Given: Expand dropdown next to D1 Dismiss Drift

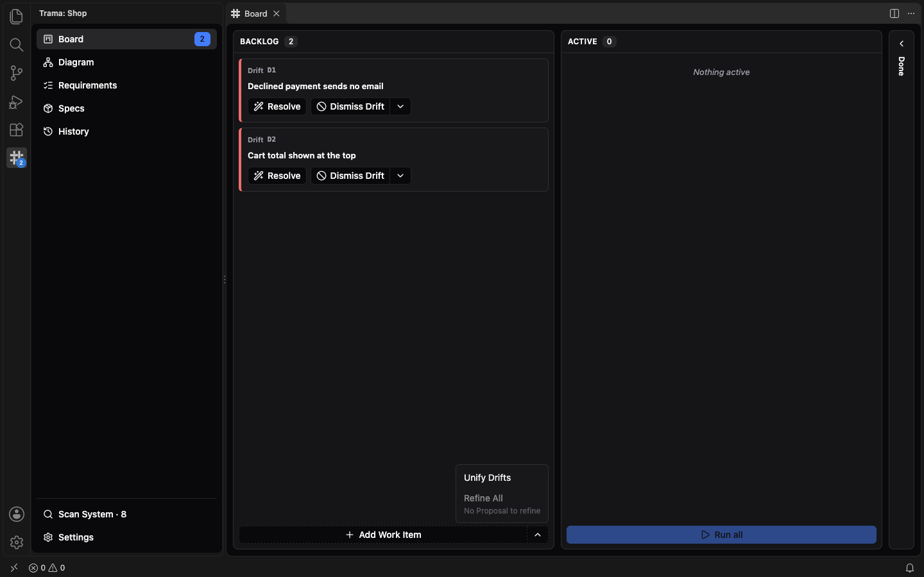Looking at the screenshot, I should [400, 106].
